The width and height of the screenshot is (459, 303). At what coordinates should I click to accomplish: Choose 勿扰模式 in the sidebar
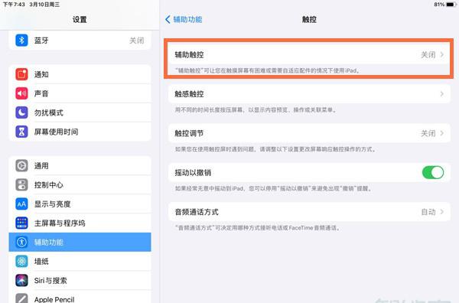pyautogui.click(x=80, y=112)
